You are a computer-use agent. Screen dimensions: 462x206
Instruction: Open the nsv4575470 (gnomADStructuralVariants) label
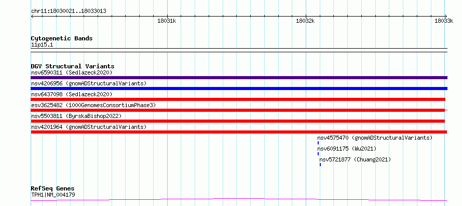[x=375, y=138]
